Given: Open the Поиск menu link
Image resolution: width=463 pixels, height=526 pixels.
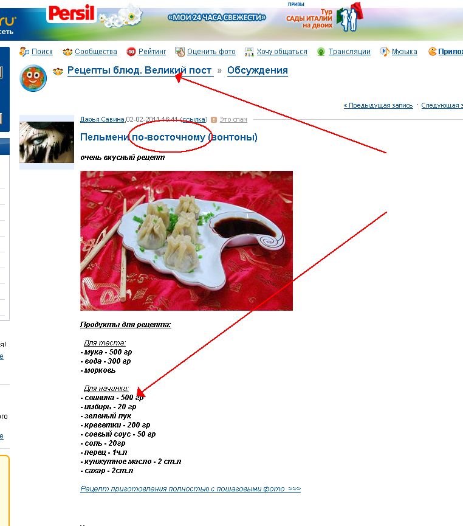Looking at the screenshot, I should pos(42,52).
